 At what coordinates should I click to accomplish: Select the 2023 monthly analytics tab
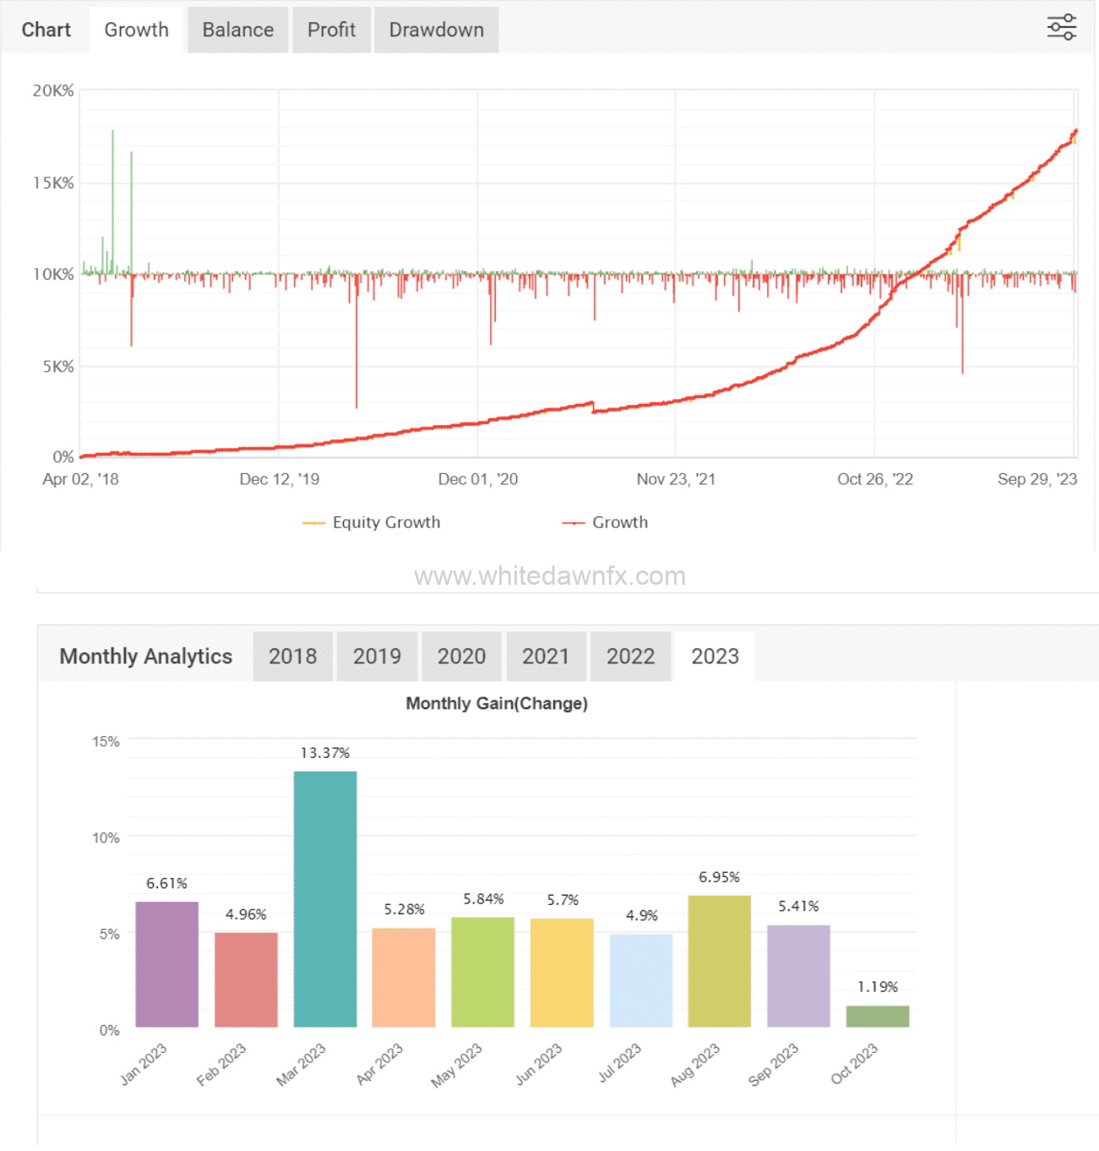point(715,656)
